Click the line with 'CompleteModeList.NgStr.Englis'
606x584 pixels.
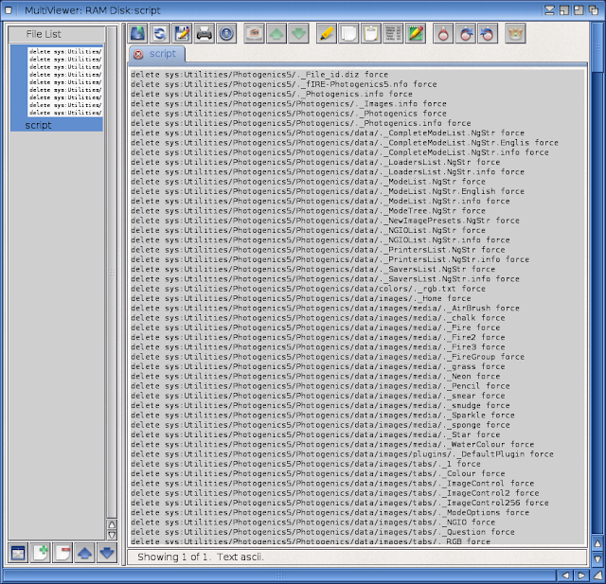click(345, 143)
